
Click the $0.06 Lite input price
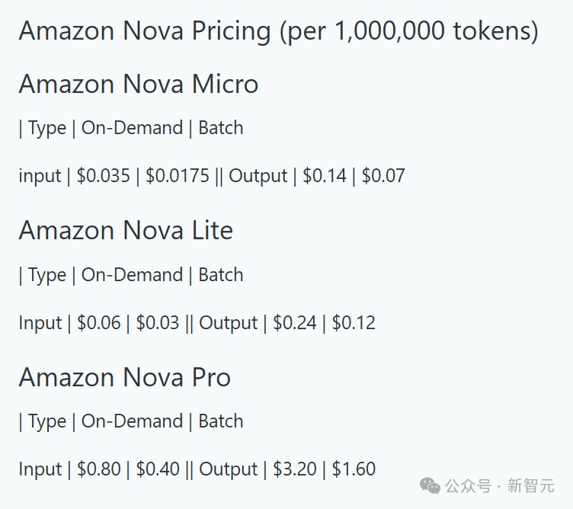tap(98, 322)
